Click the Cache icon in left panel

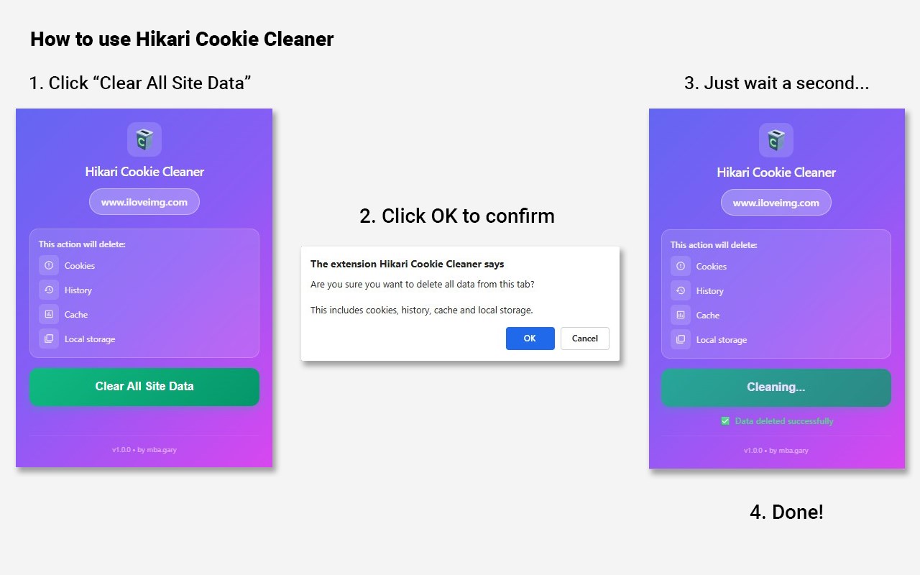pos(49,315)
